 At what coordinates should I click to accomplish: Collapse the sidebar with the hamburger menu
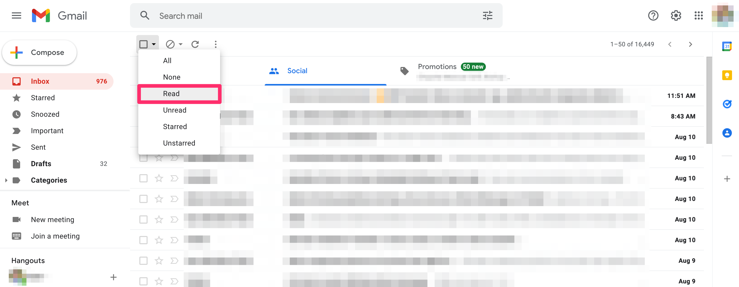click(x=16, y=15)
